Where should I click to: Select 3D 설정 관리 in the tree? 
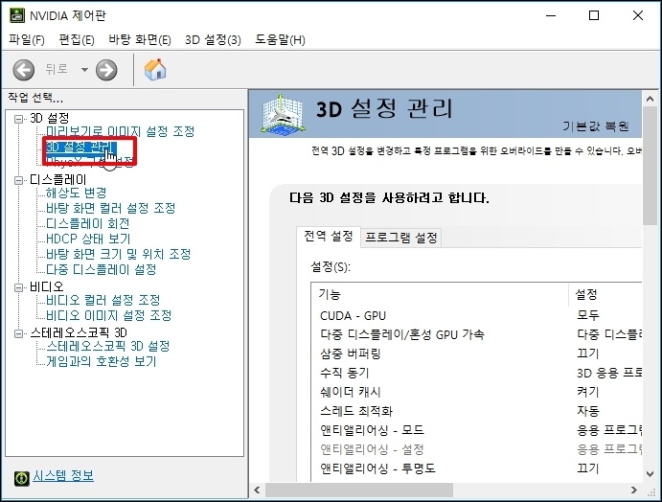80,147
